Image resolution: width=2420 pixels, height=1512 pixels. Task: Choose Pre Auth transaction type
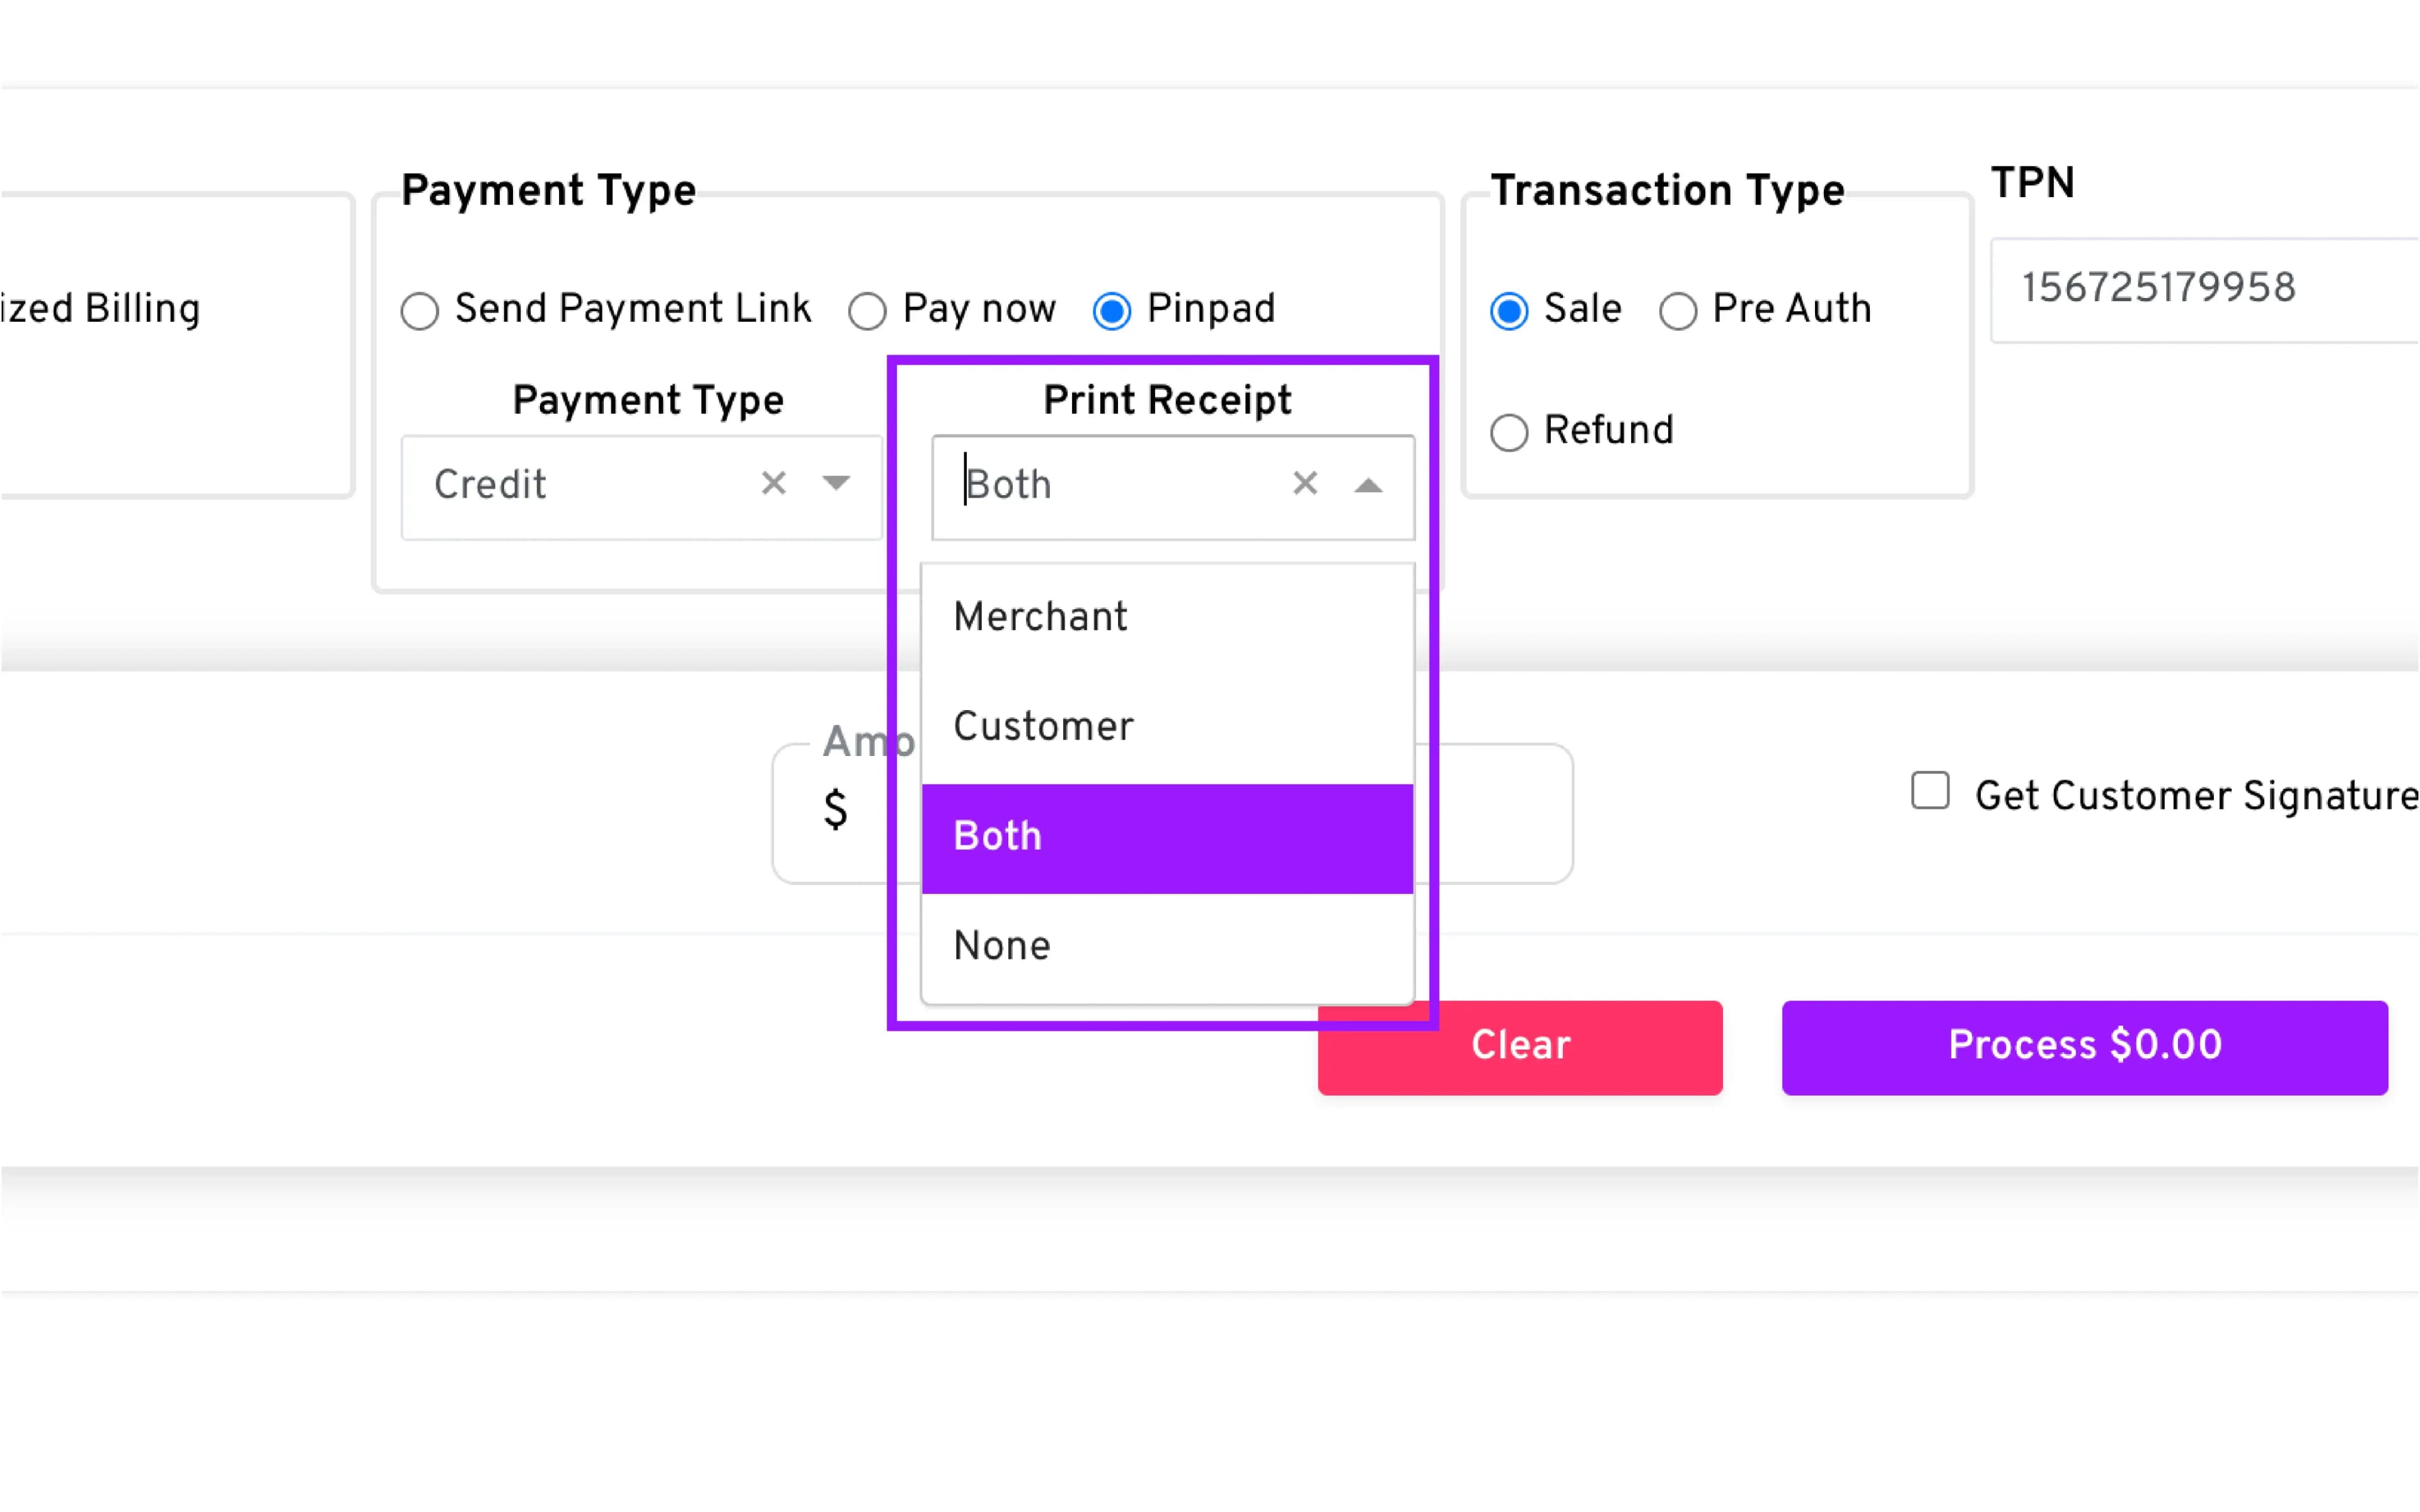1678,311
